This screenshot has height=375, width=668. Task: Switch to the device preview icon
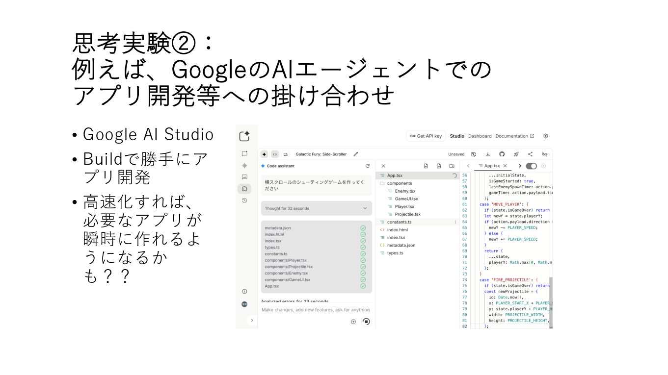coord(286,154)
